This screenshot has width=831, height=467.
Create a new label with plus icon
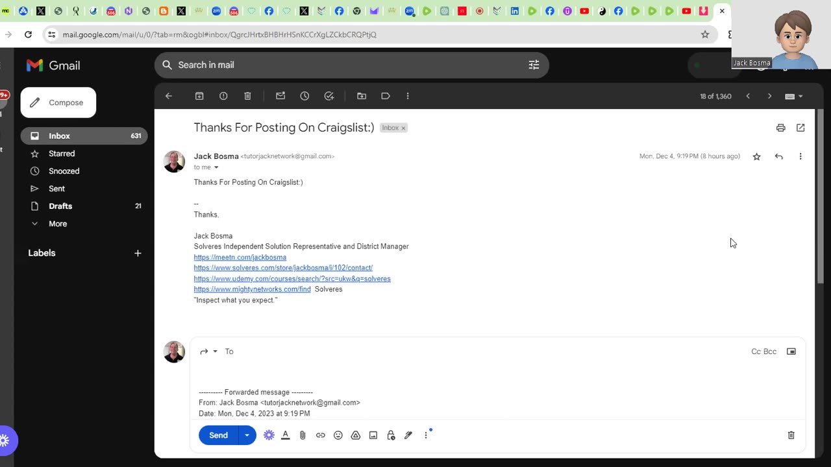(x=138, y=253)
